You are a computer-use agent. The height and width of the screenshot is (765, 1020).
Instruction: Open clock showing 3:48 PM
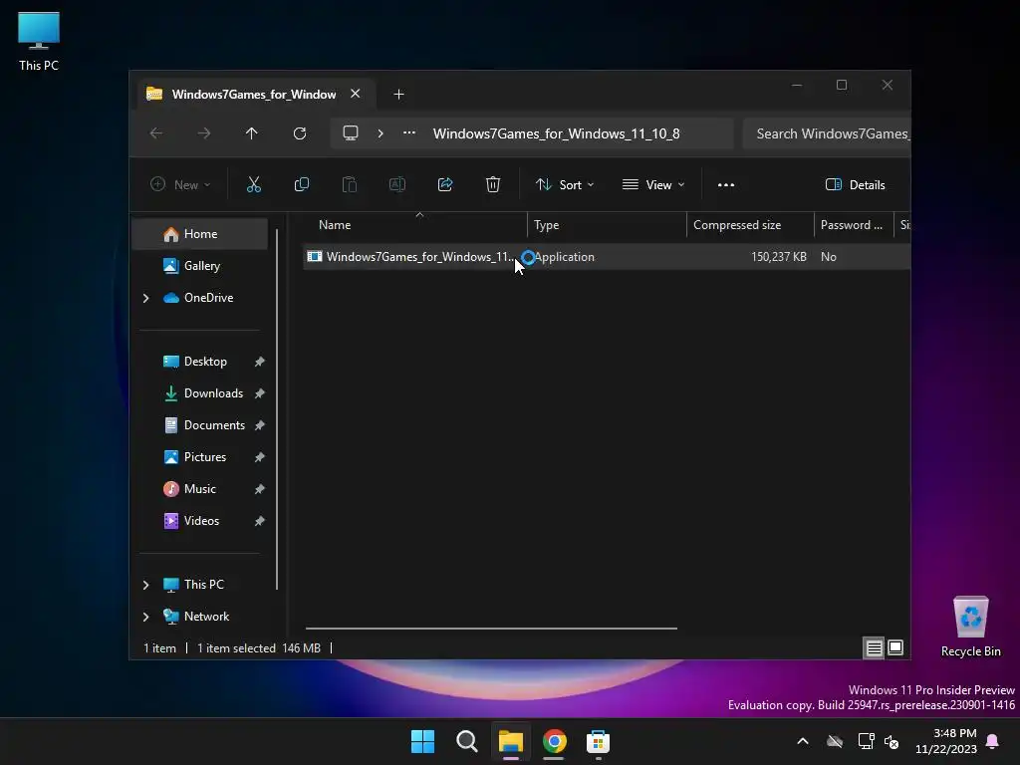tap(946, 741)
